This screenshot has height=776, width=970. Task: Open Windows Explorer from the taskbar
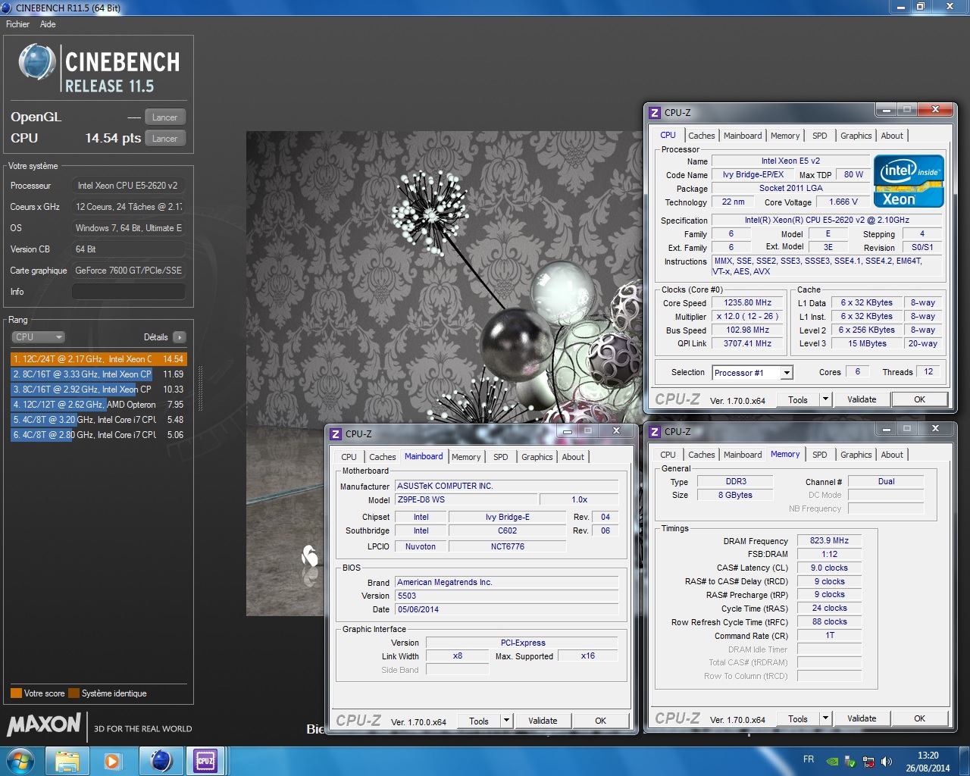67,761
